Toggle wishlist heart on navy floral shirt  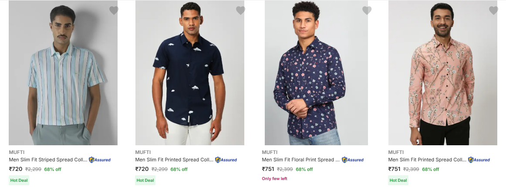pos(367,10)
